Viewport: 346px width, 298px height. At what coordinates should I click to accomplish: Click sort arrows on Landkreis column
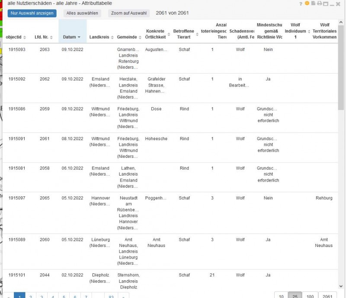click(x=112, y=38)
